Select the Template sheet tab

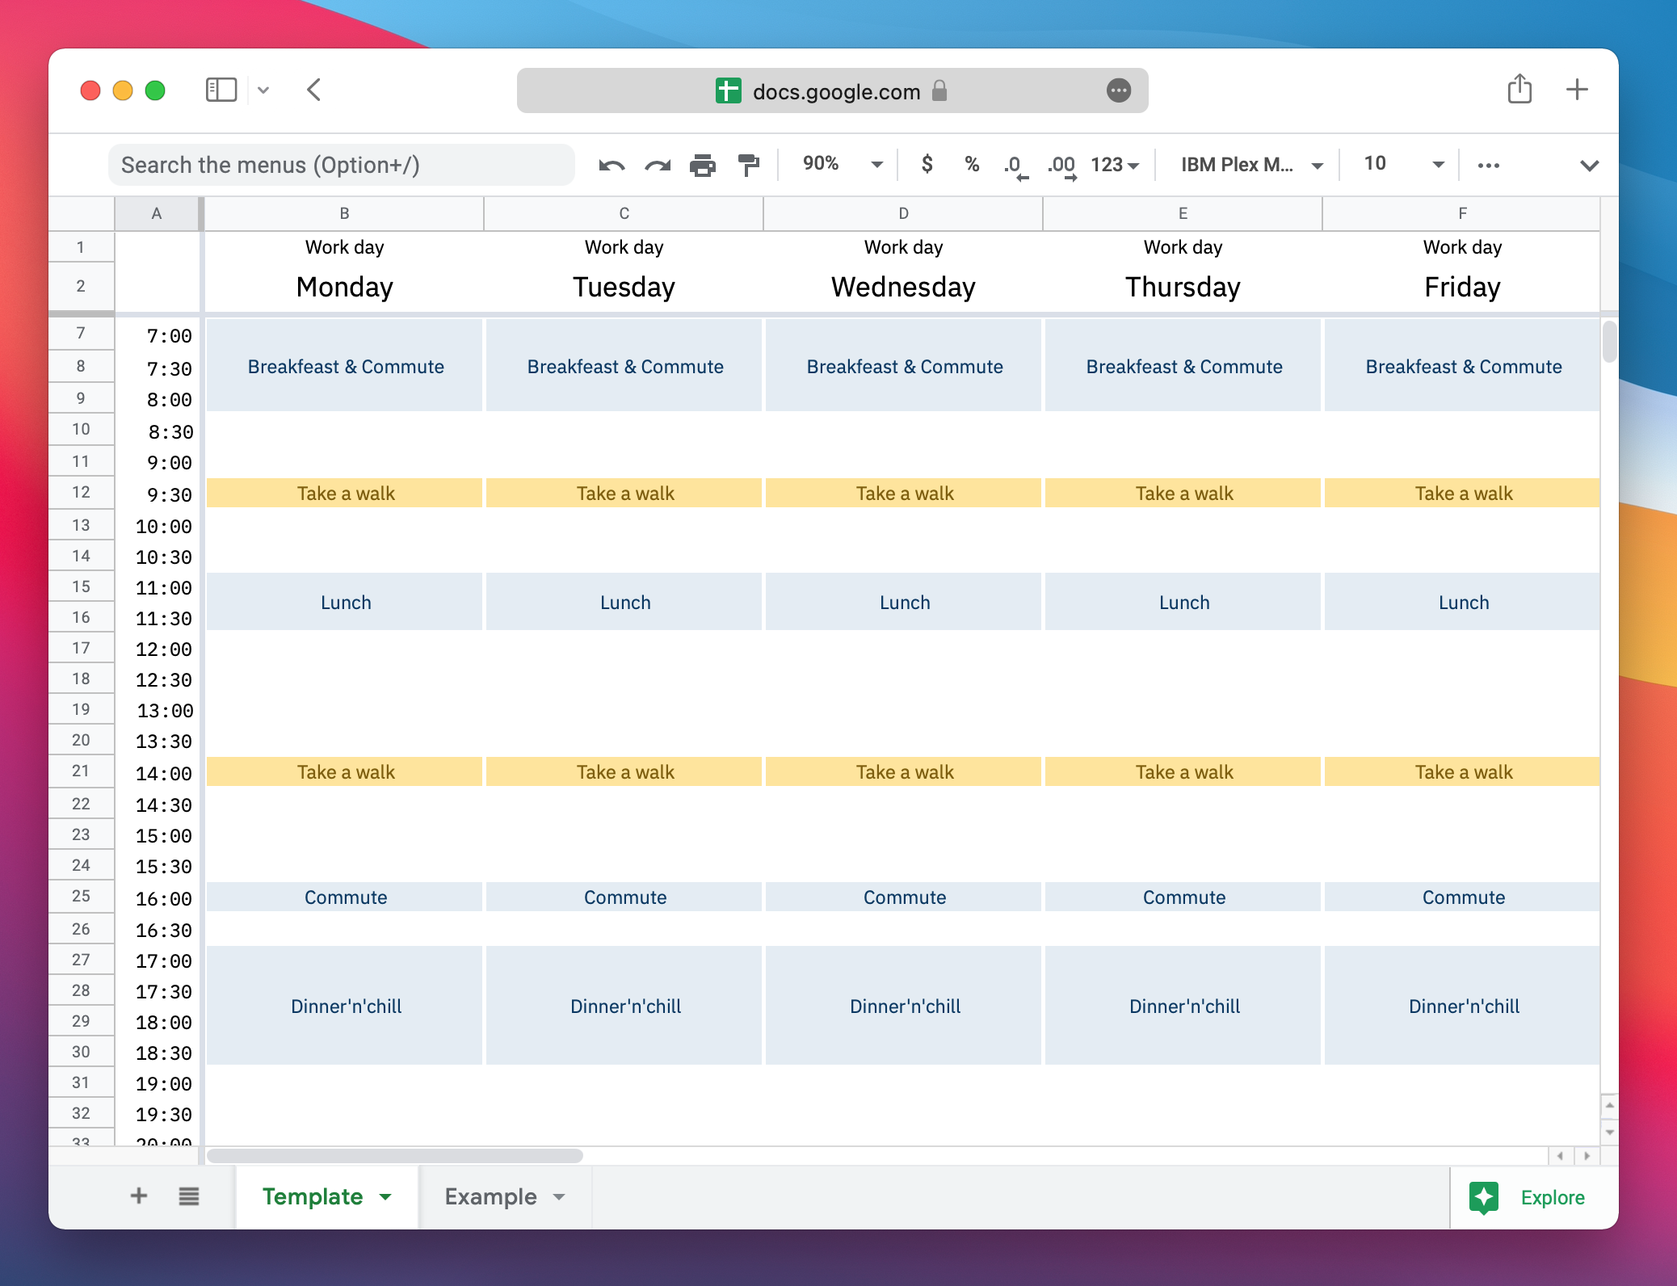click(x=313, y=1196)
